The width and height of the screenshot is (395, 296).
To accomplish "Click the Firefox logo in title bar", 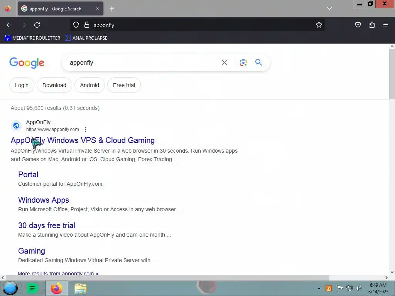I will pos(8,8).
